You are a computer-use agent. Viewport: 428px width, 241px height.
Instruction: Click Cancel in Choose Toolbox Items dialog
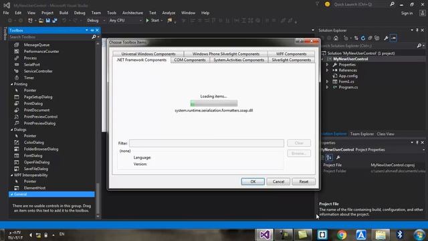click(278, 181)
